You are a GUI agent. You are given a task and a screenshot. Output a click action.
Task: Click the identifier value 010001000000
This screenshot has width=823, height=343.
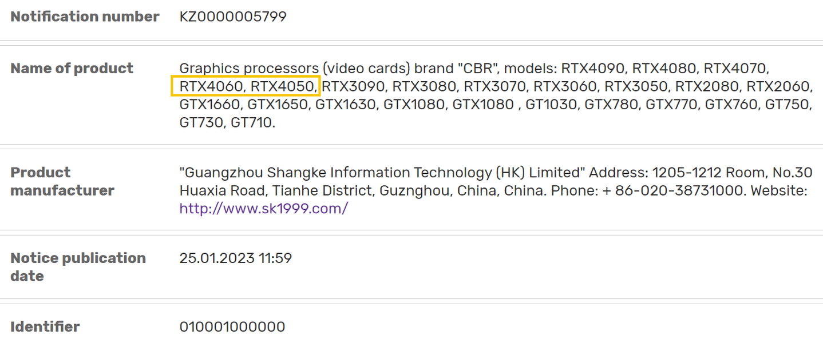(x=232, y=327)
